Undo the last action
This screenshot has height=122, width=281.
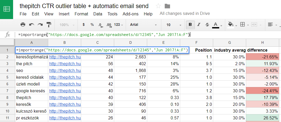click(x=32, y=25)
